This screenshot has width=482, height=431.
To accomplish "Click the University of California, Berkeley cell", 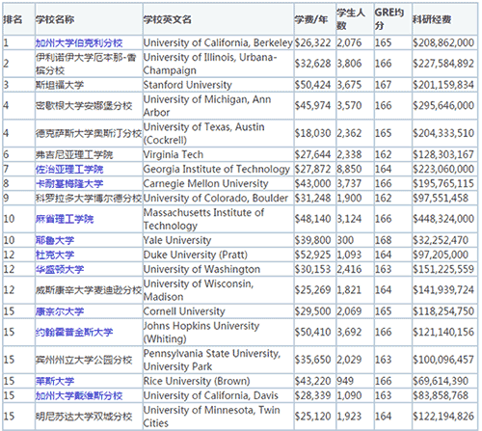I will pyautogui.click(x=218, y=42).
